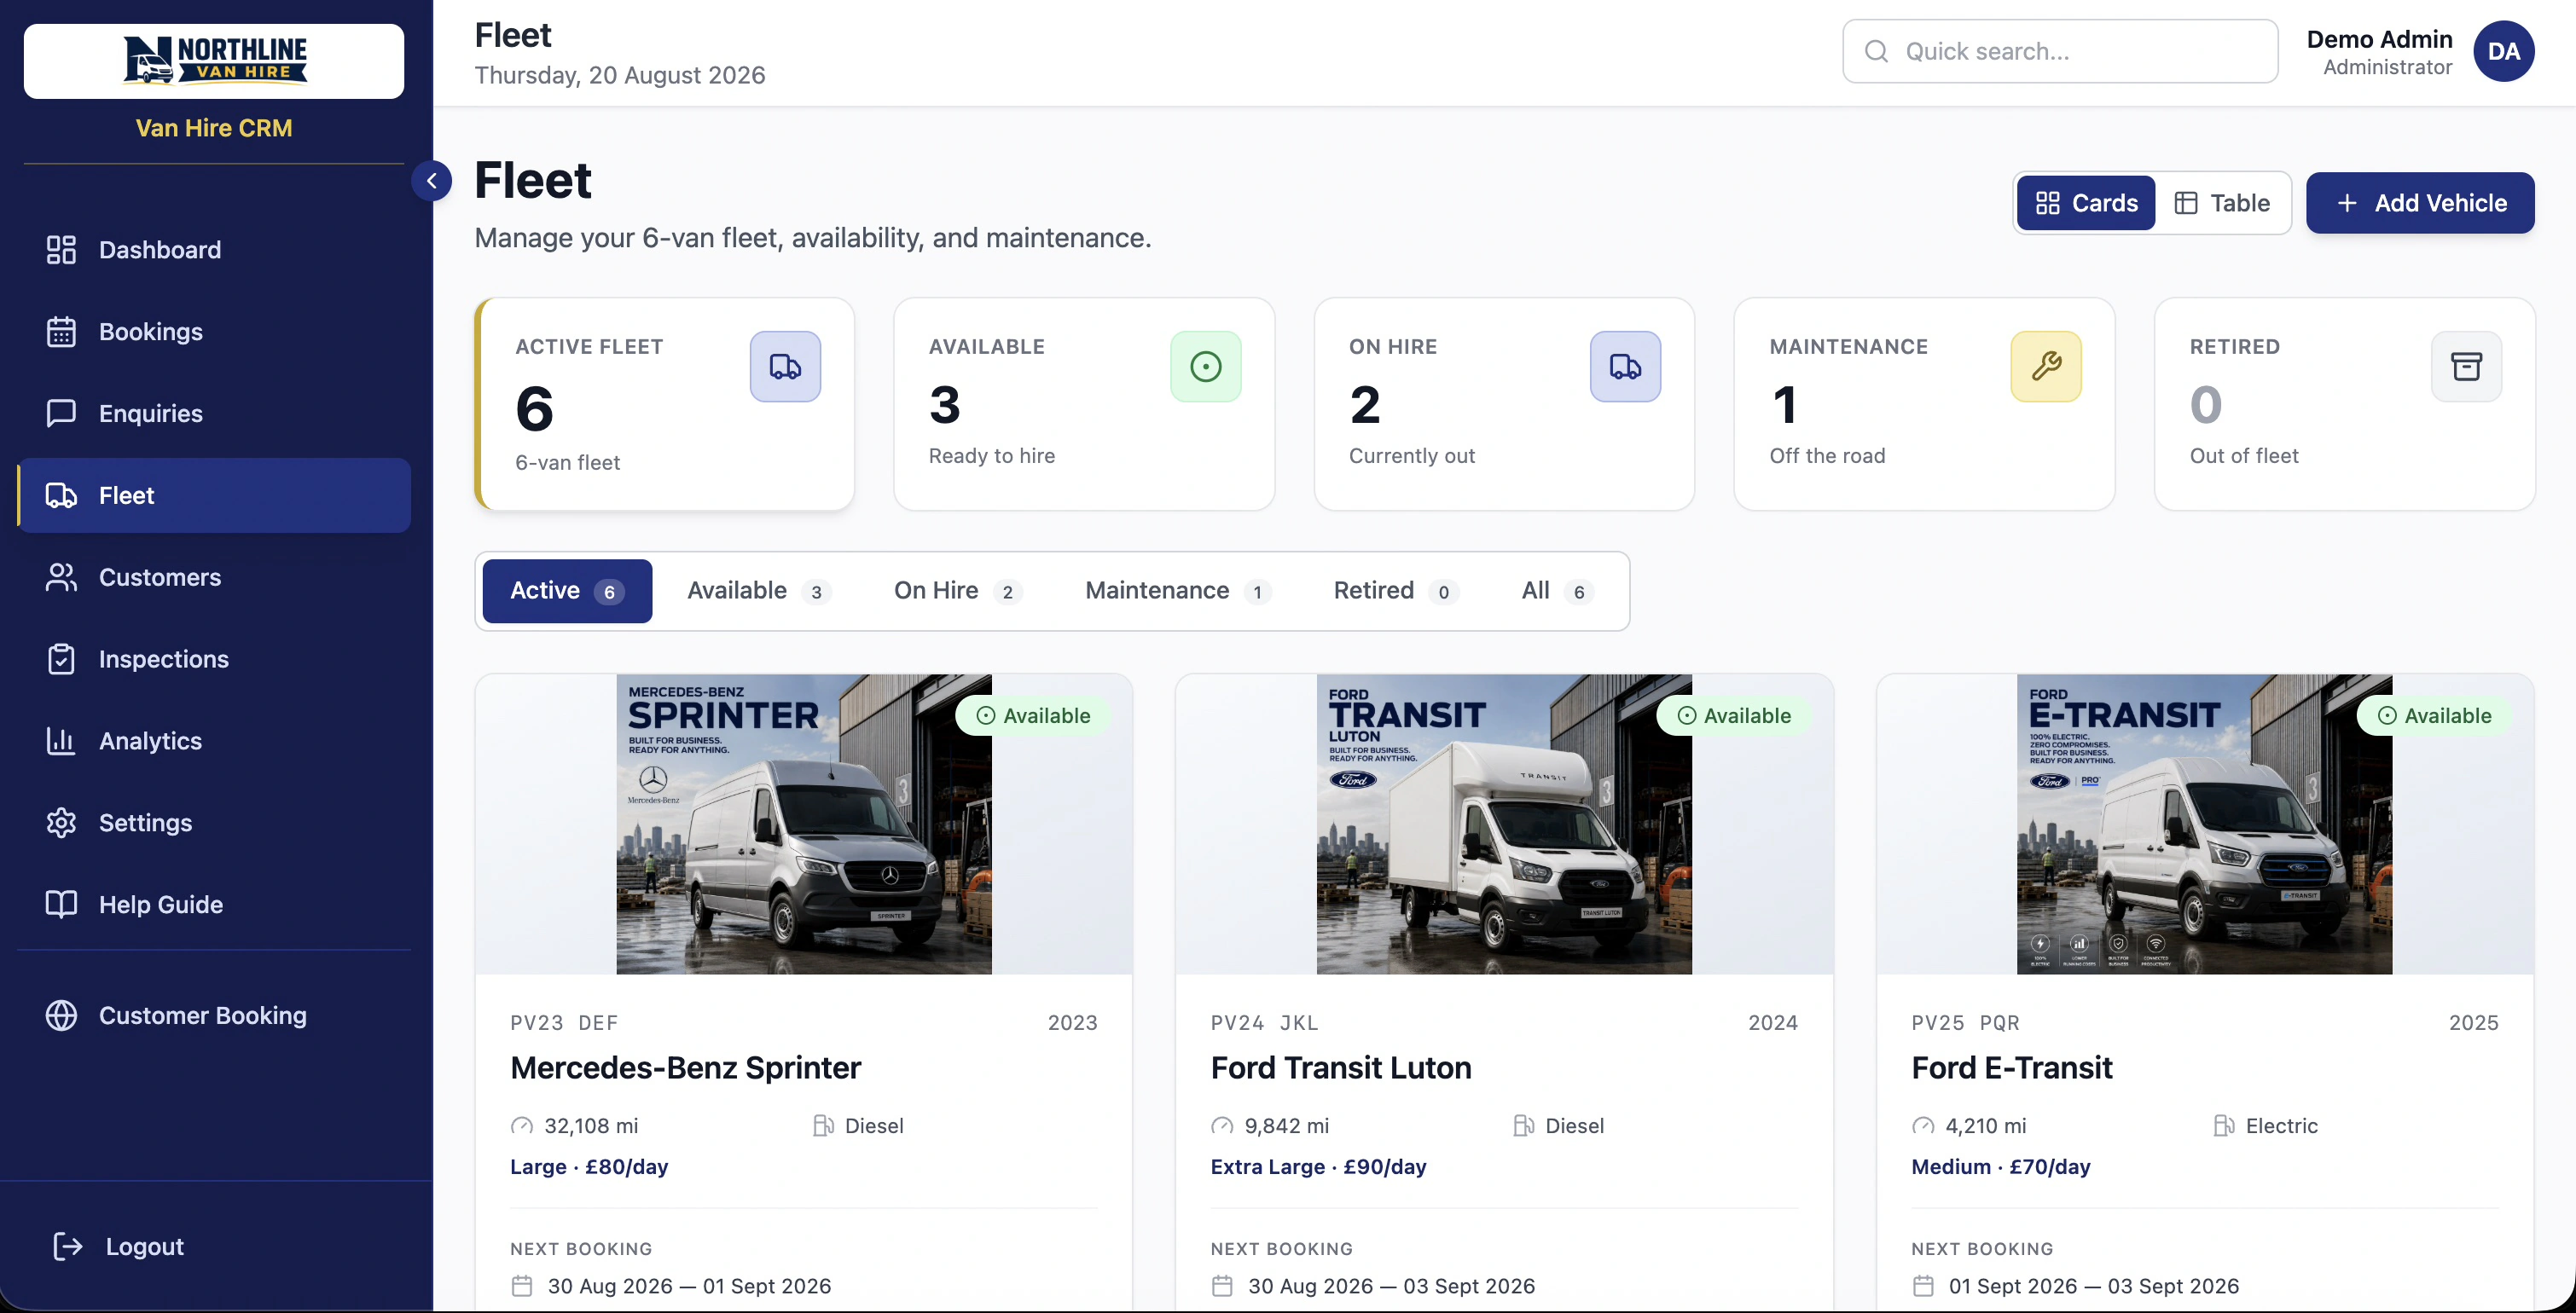2576x1313 pixels.
Task: Open the Analytics section
Action: pos(214,742)
